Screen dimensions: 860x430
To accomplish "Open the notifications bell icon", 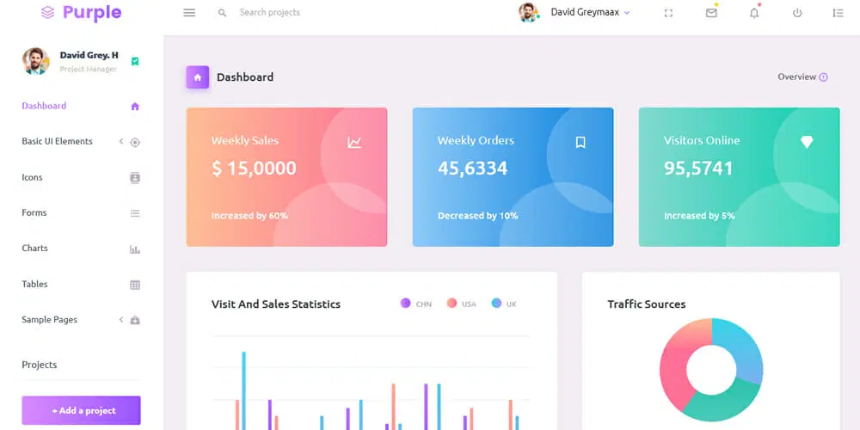I will (754, 13).
